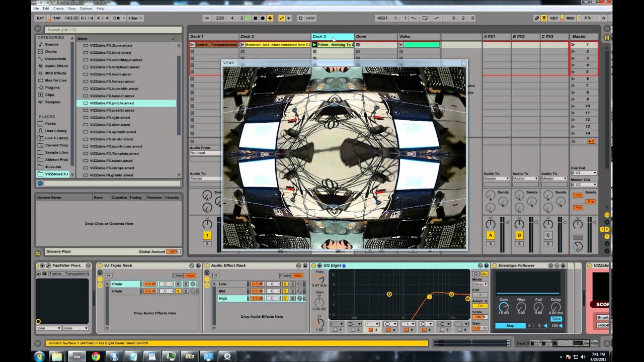
Task: Adjust Envelope Follower Gain knob
Action: coord(504,307)
